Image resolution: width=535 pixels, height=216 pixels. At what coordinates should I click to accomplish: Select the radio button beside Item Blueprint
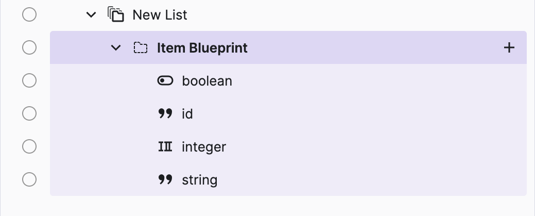(x=29, y=48)
